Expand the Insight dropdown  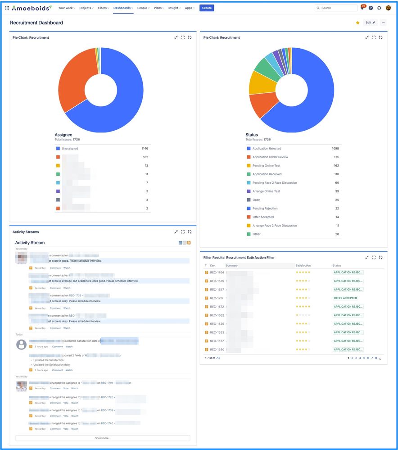tap(174, 8)
